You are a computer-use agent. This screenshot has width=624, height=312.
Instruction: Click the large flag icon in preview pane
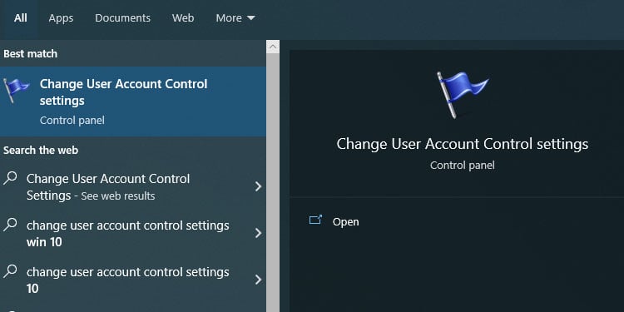[x=462, y=94]
